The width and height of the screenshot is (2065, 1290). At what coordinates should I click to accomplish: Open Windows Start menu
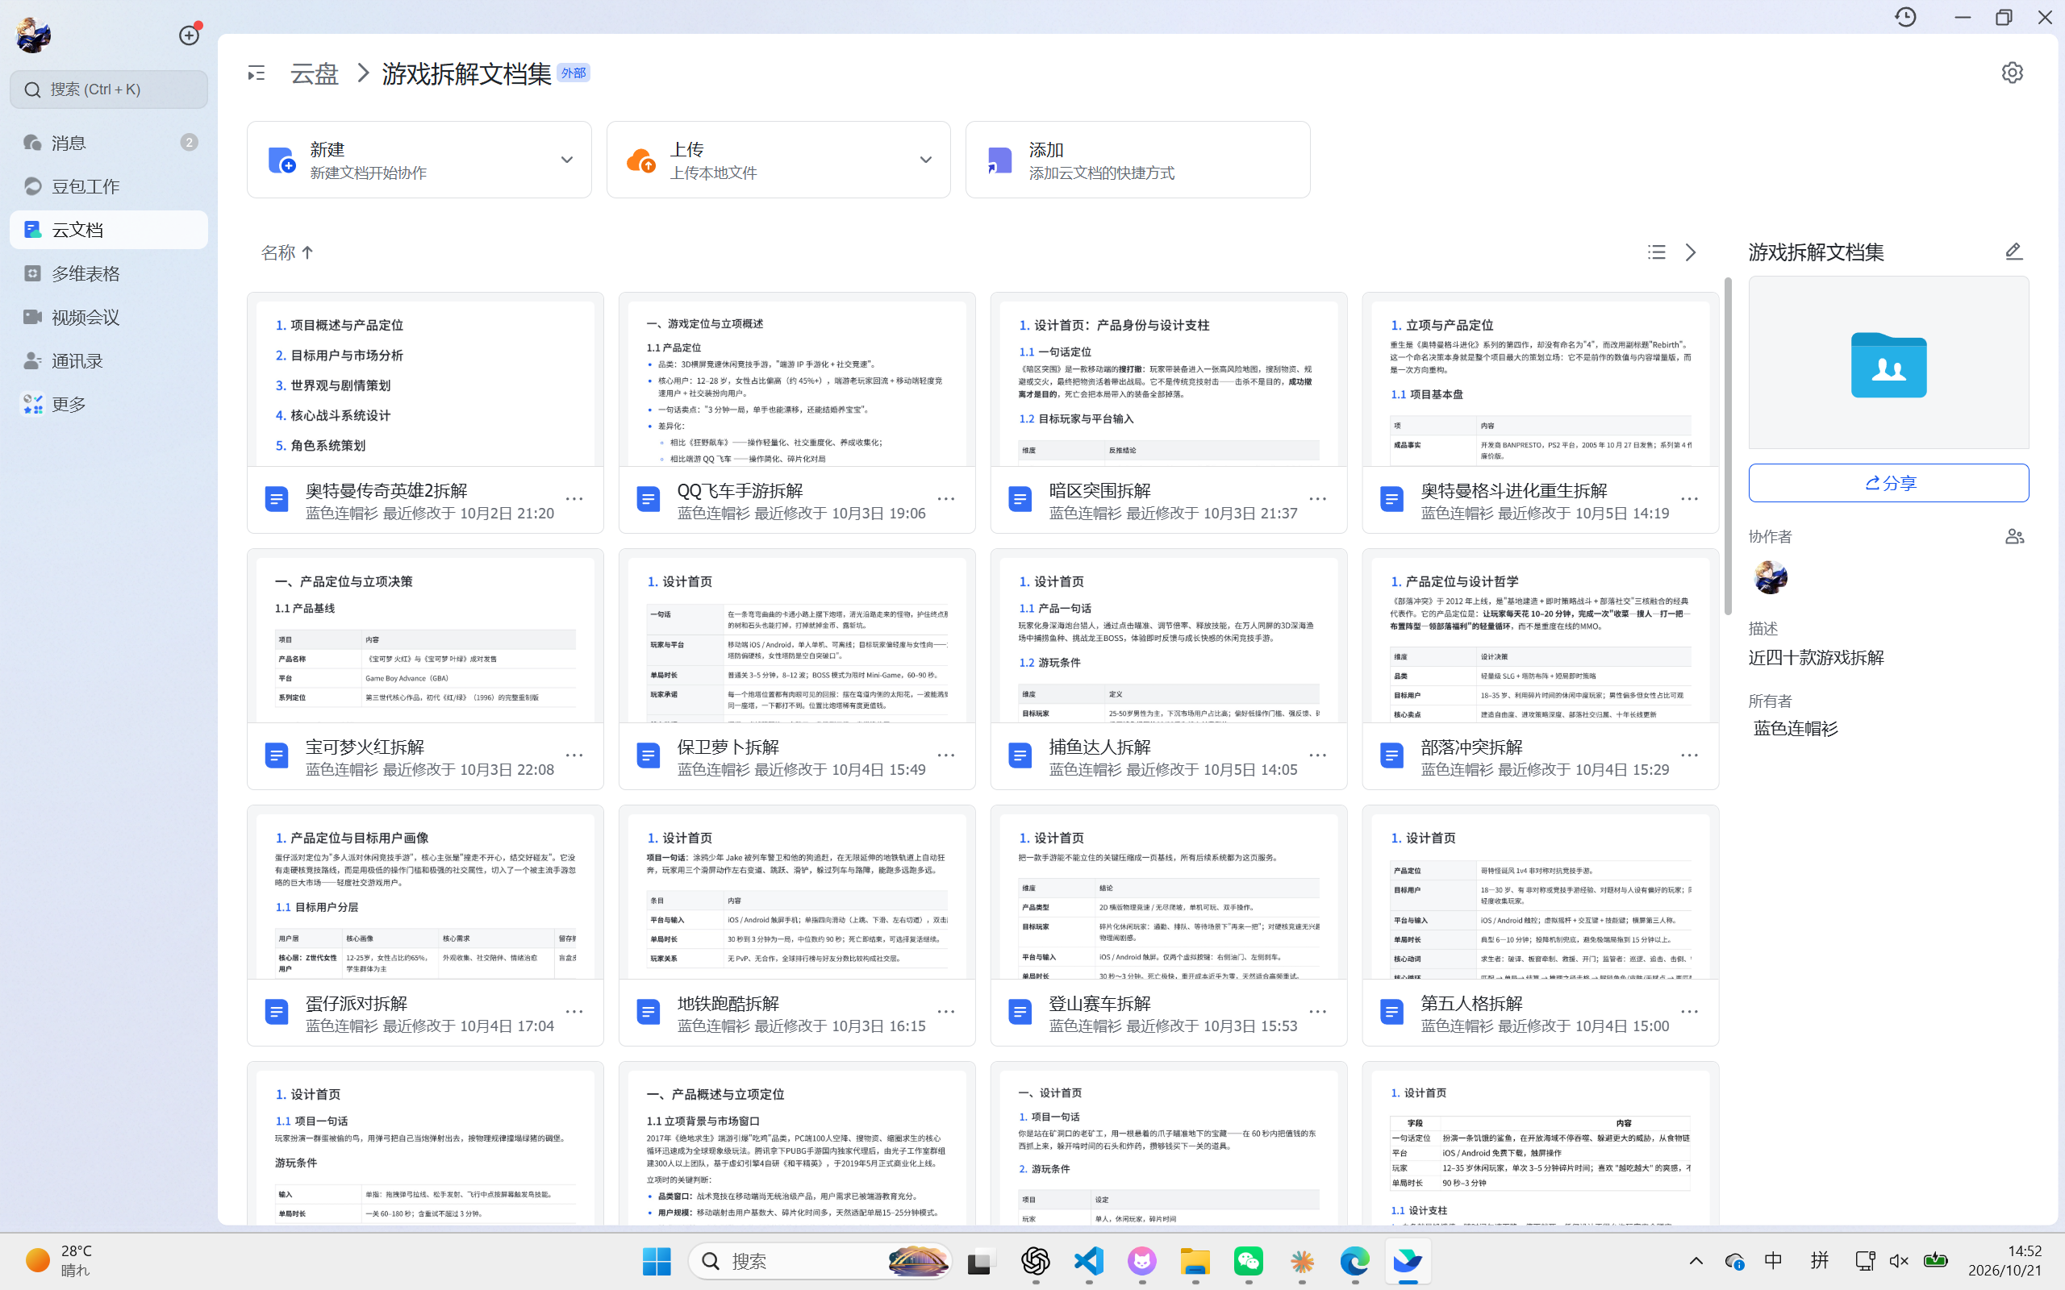click(656, 1261)
